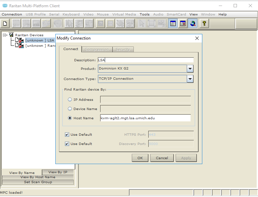Click the Raritan logo in title bar
Viewport: 258px width, 197px height.
pos(5,6)
